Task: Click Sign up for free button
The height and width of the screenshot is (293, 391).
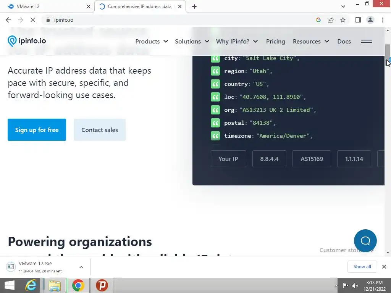Action: 37,130
